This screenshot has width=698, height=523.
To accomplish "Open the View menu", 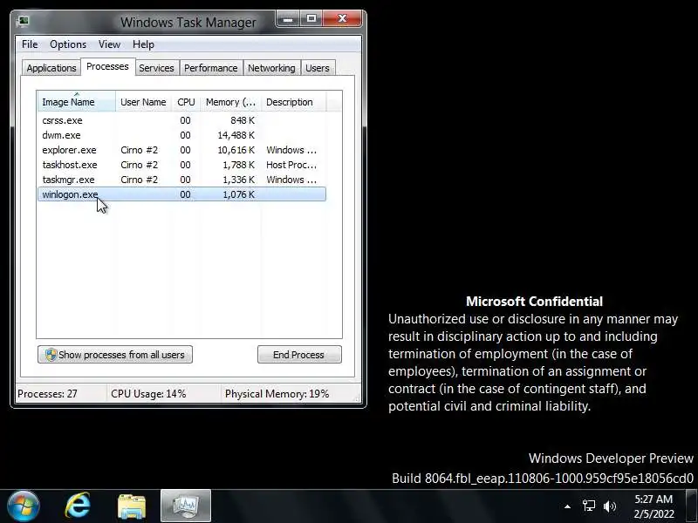I will click(x=110, y=44).
